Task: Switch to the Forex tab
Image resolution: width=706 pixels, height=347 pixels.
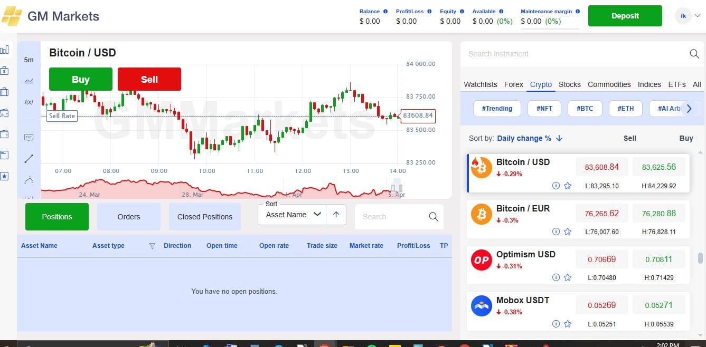Action: (x=514, y=84)
